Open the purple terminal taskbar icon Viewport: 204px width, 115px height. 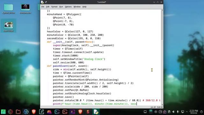[x=73, y=112]
